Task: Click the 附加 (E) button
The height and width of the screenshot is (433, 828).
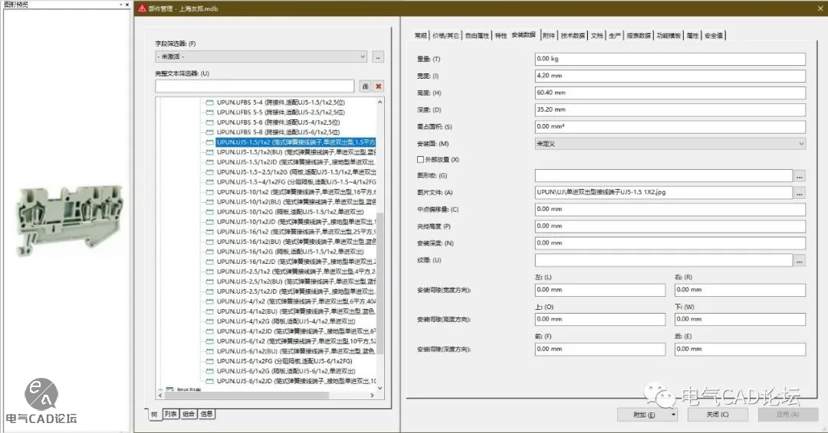Action: tap(643, 415)
